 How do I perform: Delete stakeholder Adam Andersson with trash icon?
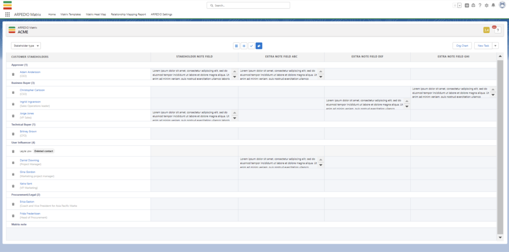13,74
